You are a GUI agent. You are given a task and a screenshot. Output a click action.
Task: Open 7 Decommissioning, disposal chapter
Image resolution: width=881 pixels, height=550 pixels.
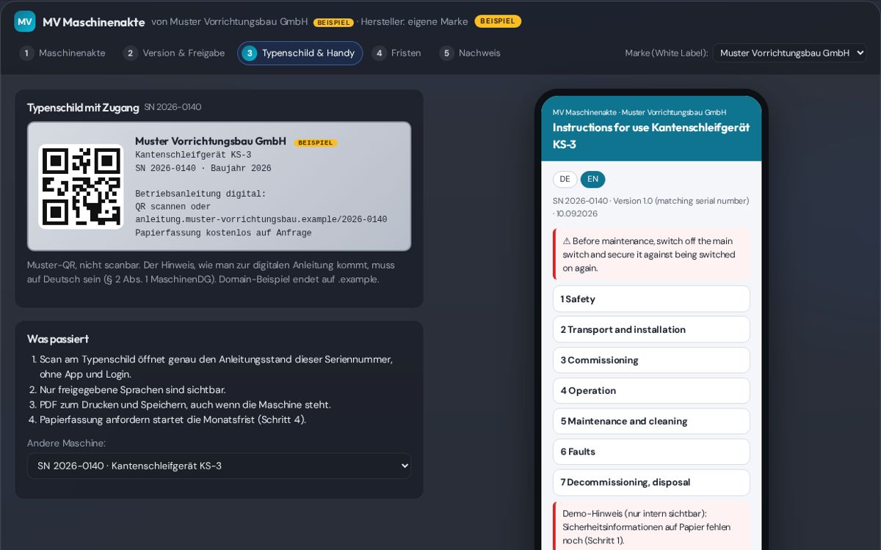tap(651, 483)
